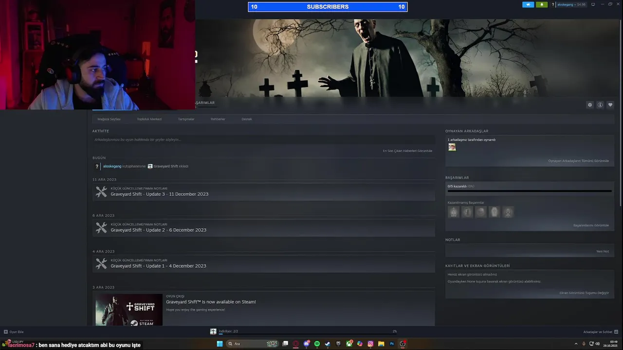This screenshot has width=623, height=350.
Task: Open Ekran Görüntüsü Tuşumu Değiştir link
Action: 584,293
